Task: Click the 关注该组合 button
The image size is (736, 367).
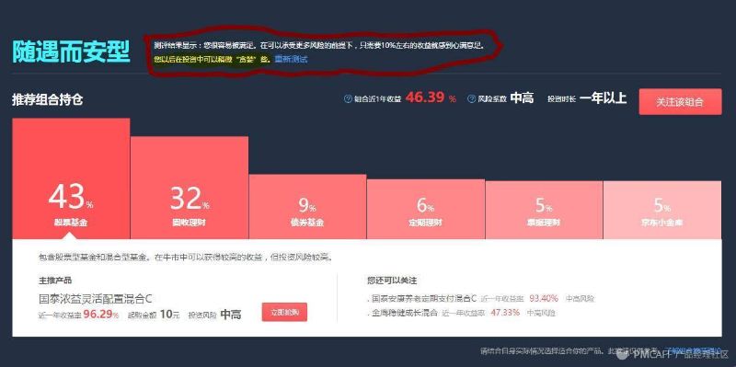Action: (680, 102)
